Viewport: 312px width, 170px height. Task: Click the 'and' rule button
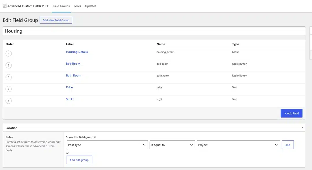click(288, 145)
